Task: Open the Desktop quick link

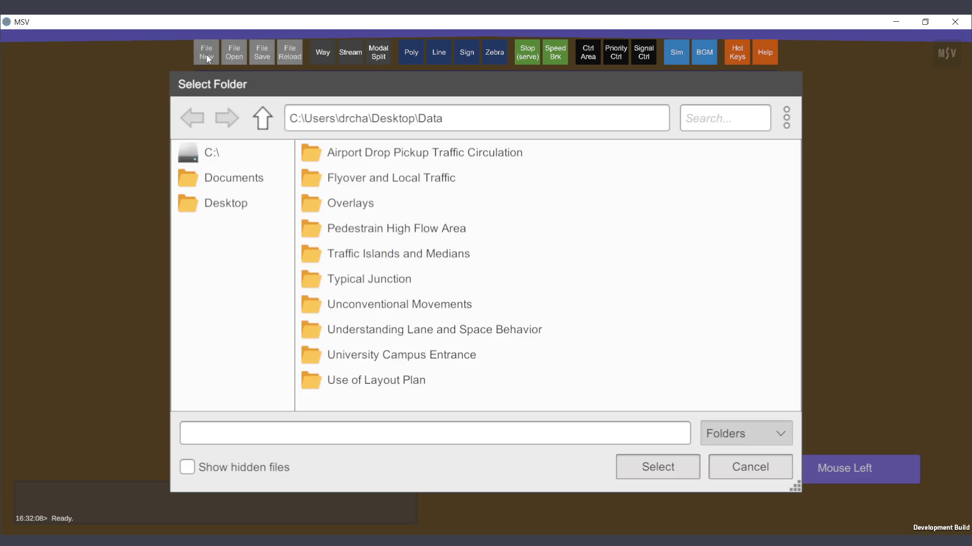Action: pos(225,203)
